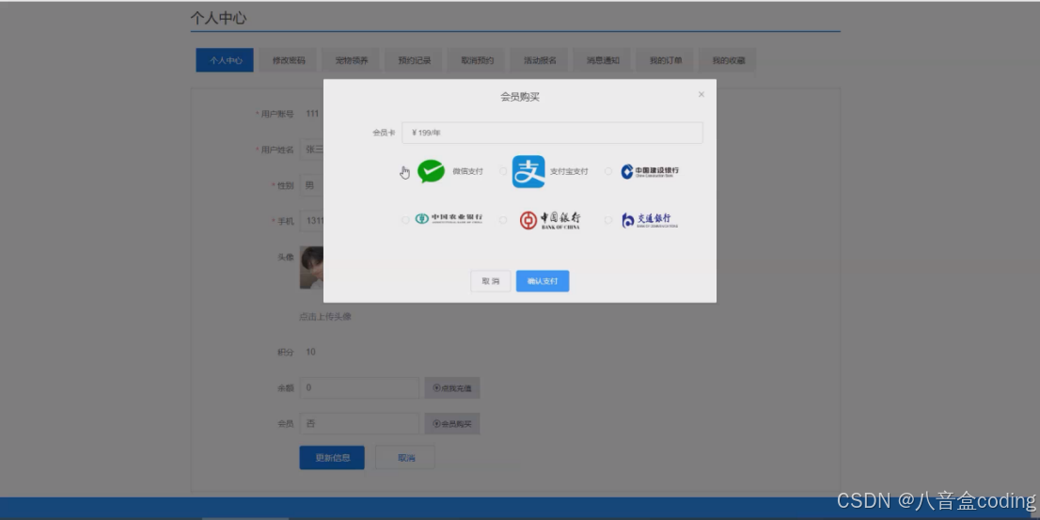Switch to the 预约记录 tab
Viewport: 1040px width, 520px height.
414,60
